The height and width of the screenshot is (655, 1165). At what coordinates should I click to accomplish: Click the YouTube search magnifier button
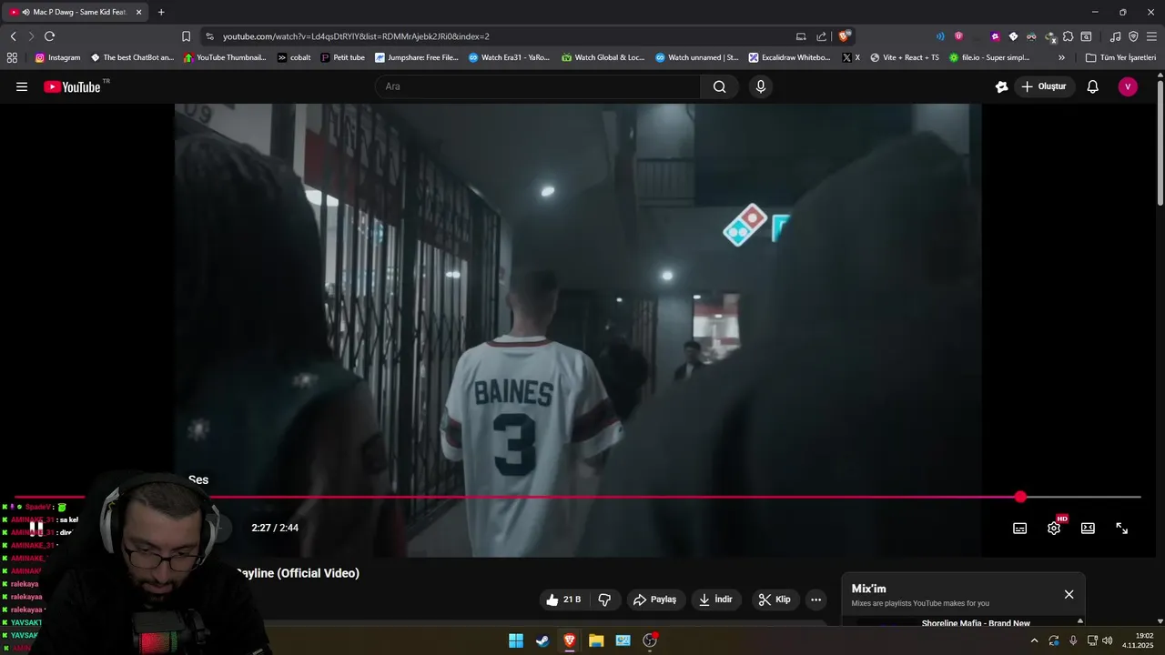click(x=719, y=86)
